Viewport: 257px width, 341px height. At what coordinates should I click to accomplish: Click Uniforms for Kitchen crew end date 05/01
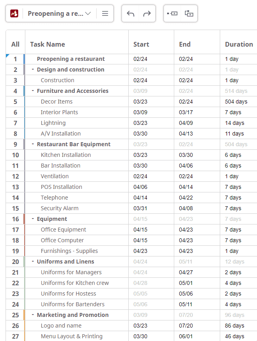pyautogui.click(x=186, y=283)
